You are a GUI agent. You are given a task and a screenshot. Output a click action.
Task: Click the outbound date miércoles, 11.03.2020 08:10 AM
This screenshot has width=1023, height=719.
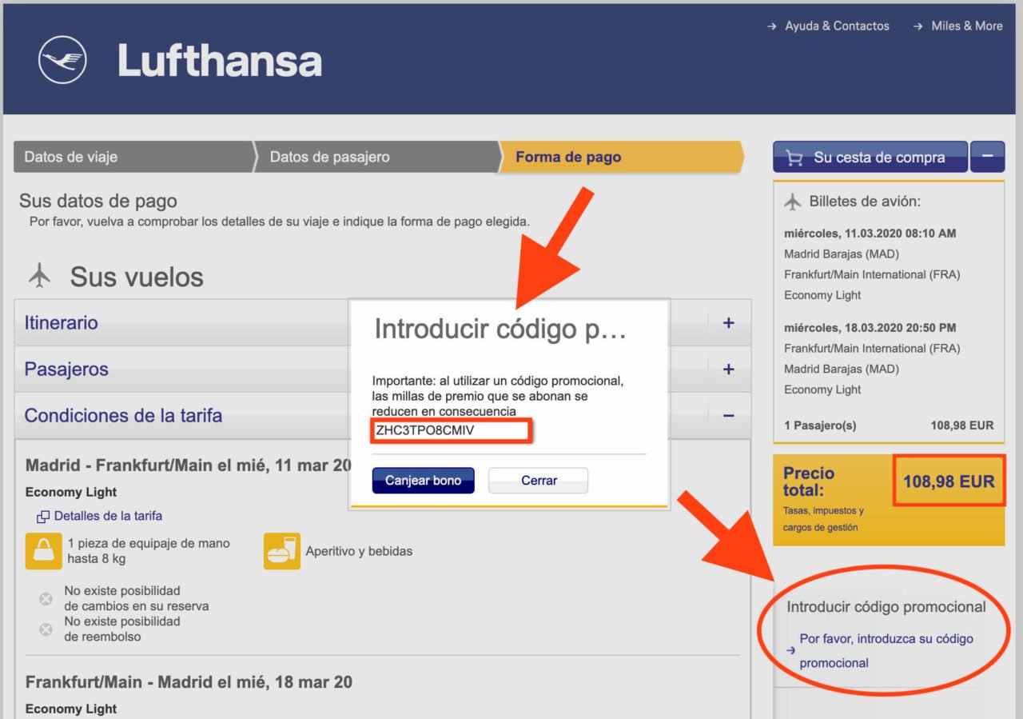coord(870,234)
